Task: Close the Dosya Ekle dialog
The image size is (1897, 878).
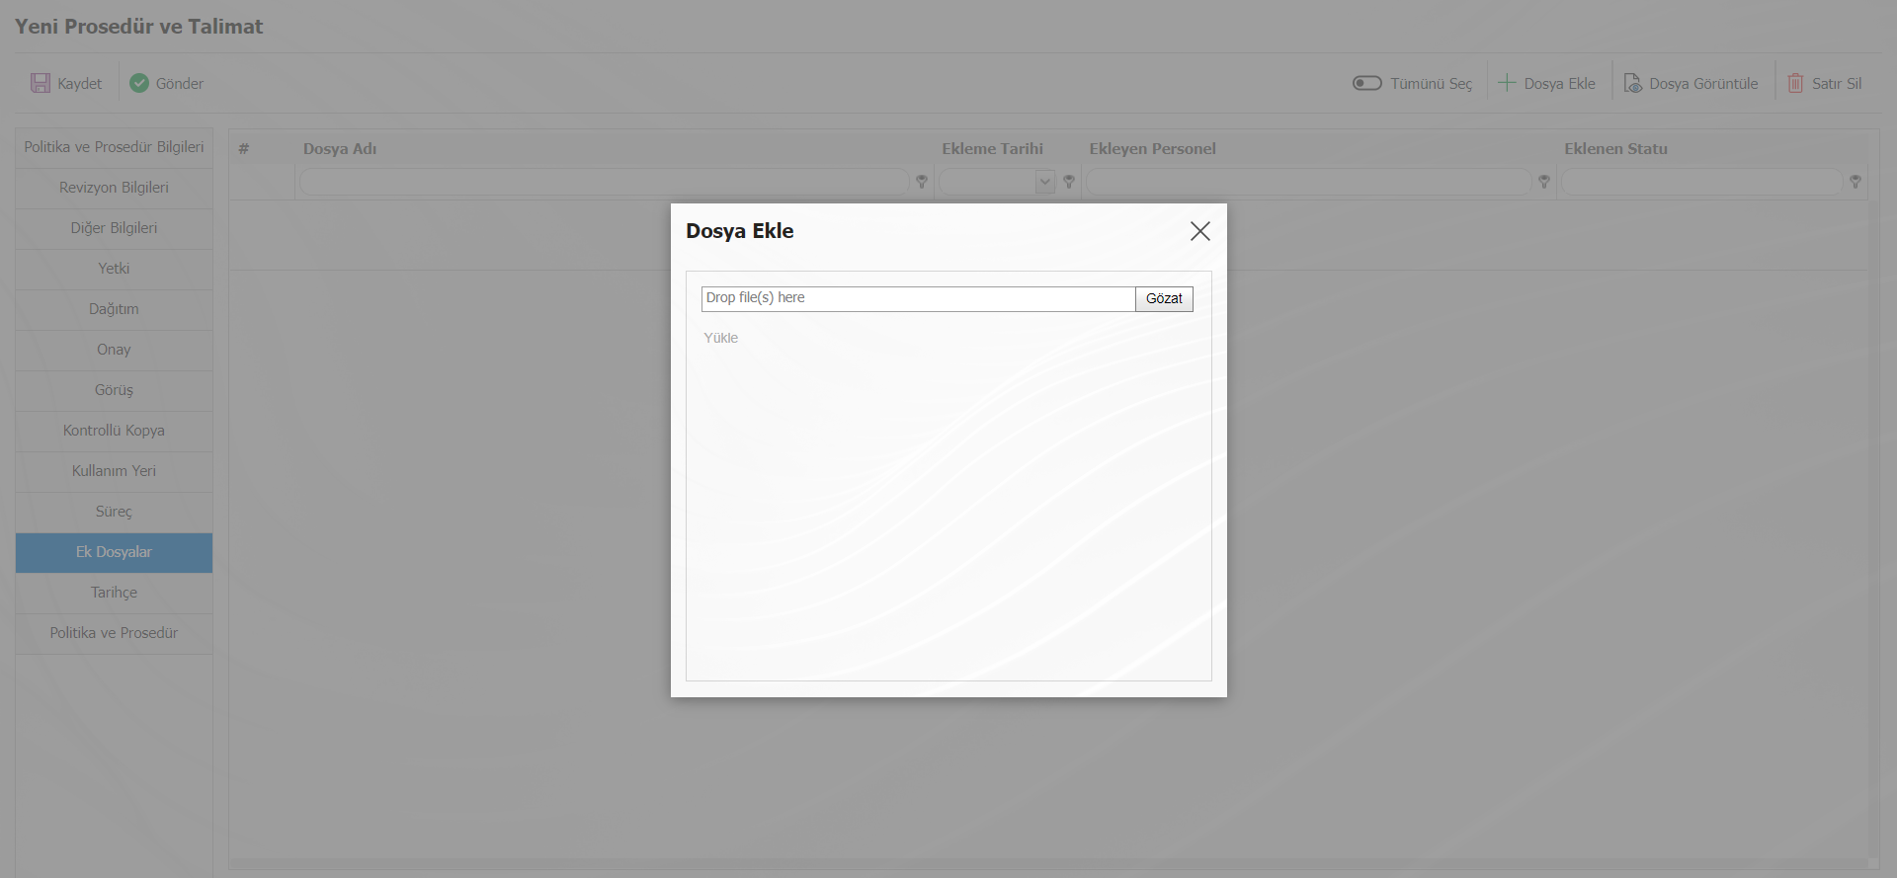Action: click(x=1200, y=231)
